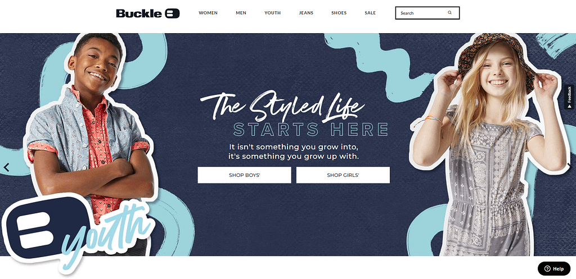
Task: Select SHOES in the navigation bar
Action: 339,13
